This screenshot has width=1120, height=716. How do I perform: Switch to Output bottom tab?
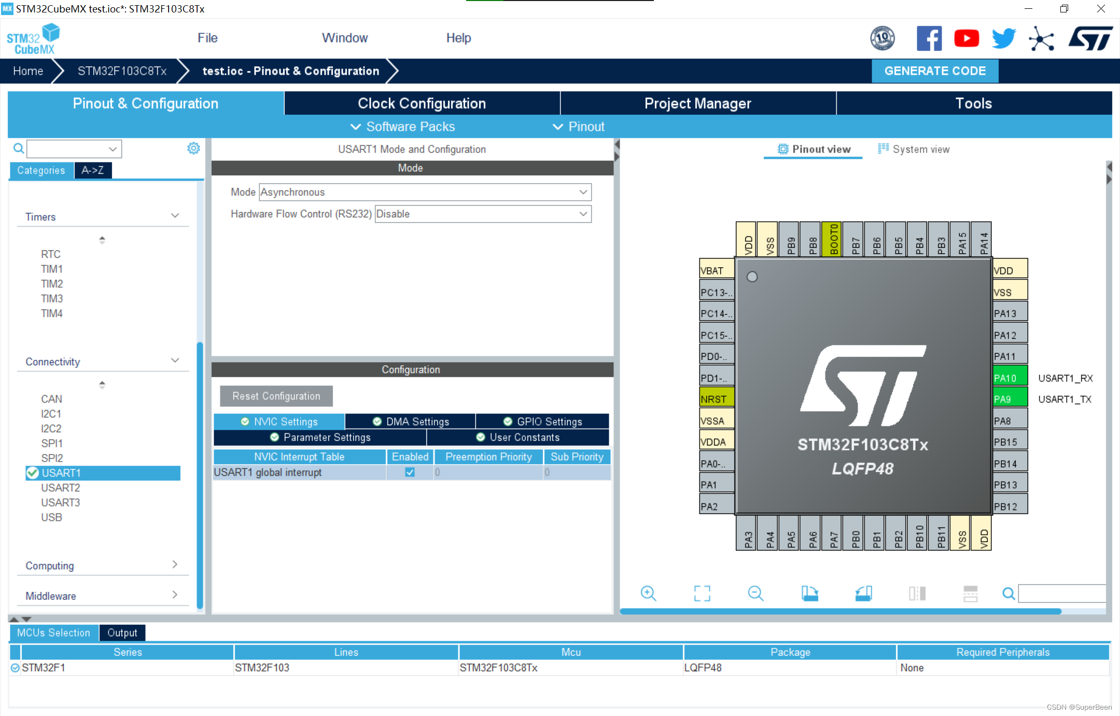point(122,632)
